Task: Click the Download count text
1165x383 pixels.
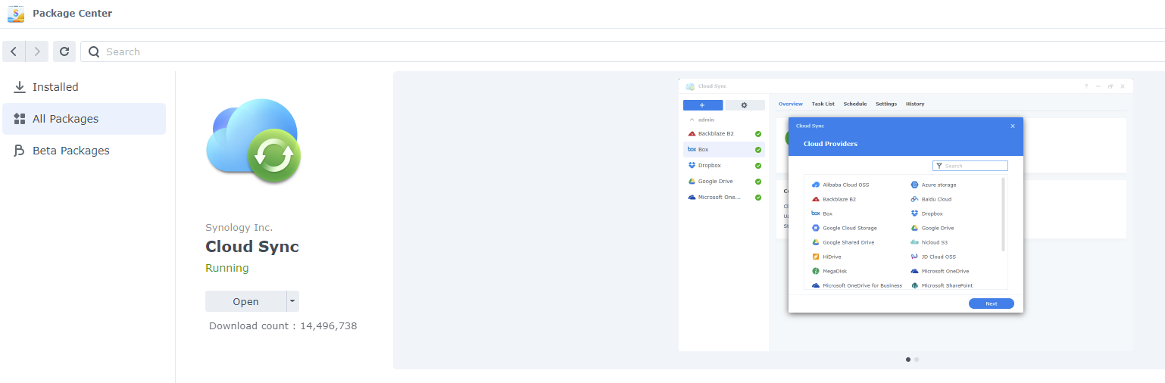Action: 283,325
